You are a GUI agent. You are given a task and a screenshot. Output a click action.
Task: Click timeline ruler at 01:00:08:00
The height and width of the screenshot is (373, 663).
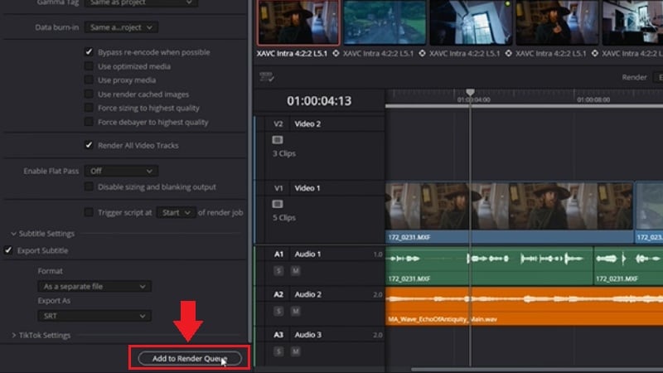(x=593, y=99)
